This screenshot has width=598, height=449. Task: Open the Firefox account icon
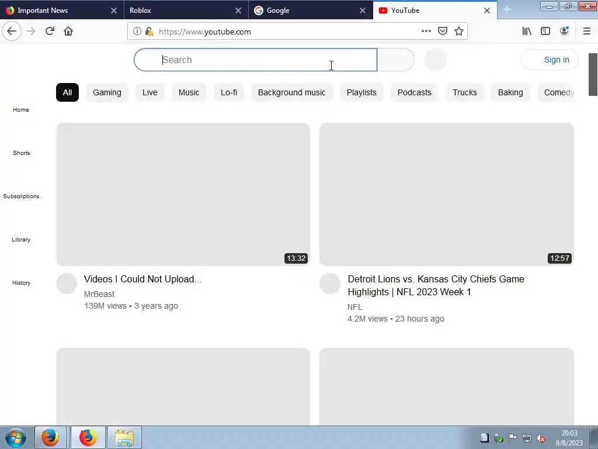click(x=565, y=32)
